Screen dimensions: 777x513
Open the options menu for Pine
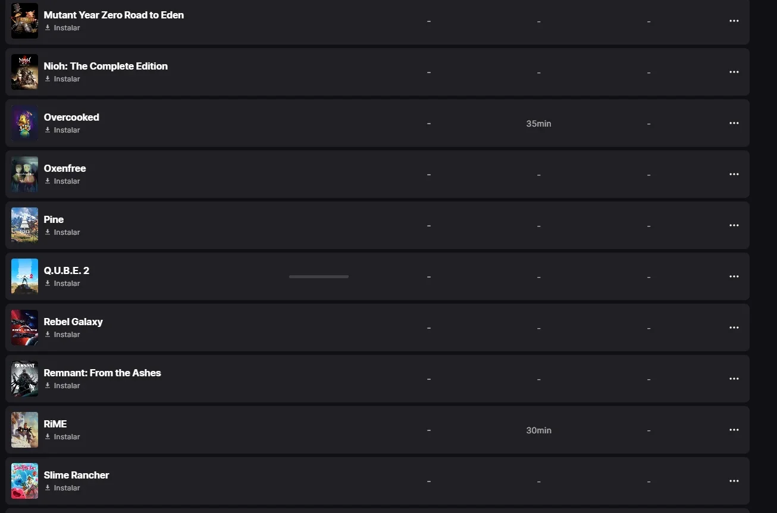tap(734, 225)
